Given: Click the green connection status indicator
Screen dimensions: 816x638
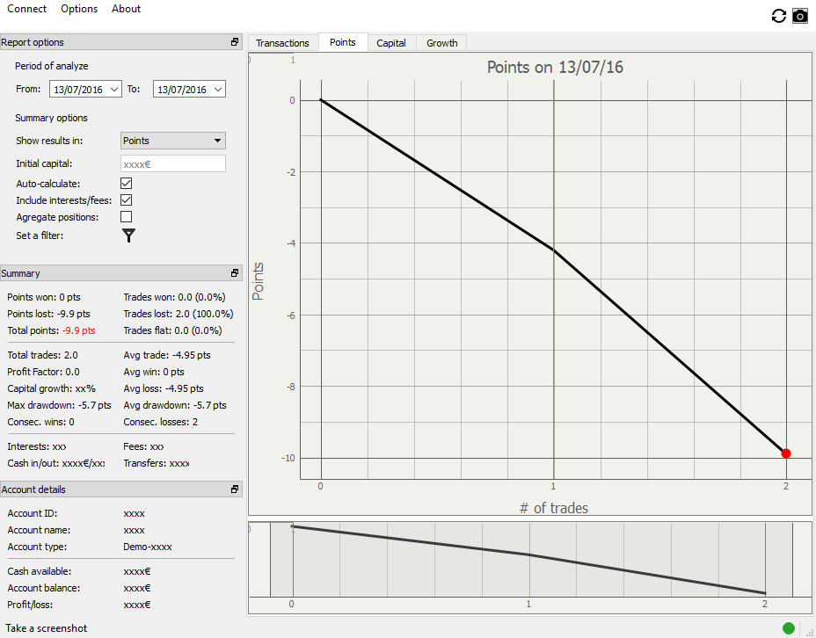Looking at the screenshot, I should point(789,628).
